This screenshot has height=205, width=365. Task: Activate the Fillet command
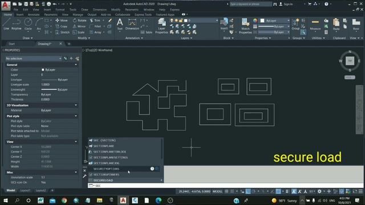[95, 26]
